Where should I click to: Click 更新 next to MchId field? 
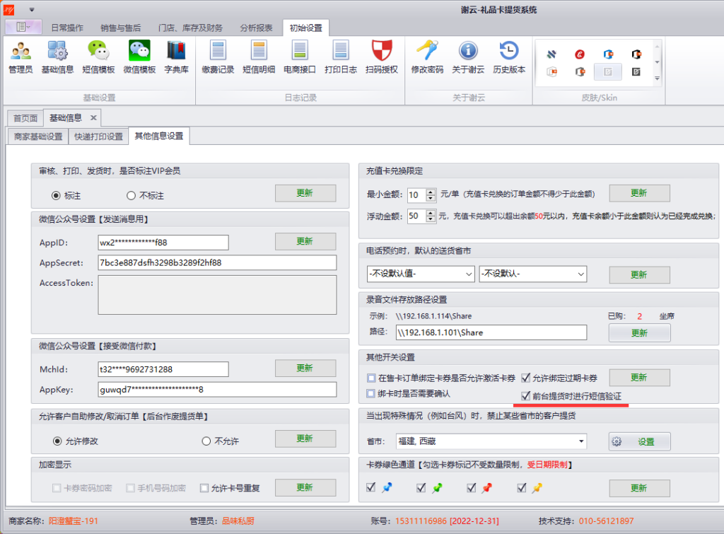pyautogui.click(x=305, y=368)
